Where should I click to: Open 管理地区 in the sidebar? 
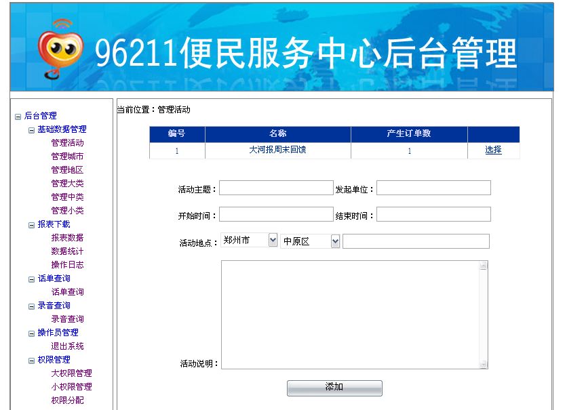[x=67, y=170]
